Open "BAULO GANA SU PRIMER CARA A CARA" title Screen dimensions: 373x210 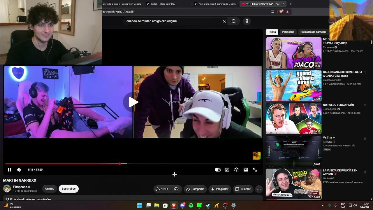342,74
